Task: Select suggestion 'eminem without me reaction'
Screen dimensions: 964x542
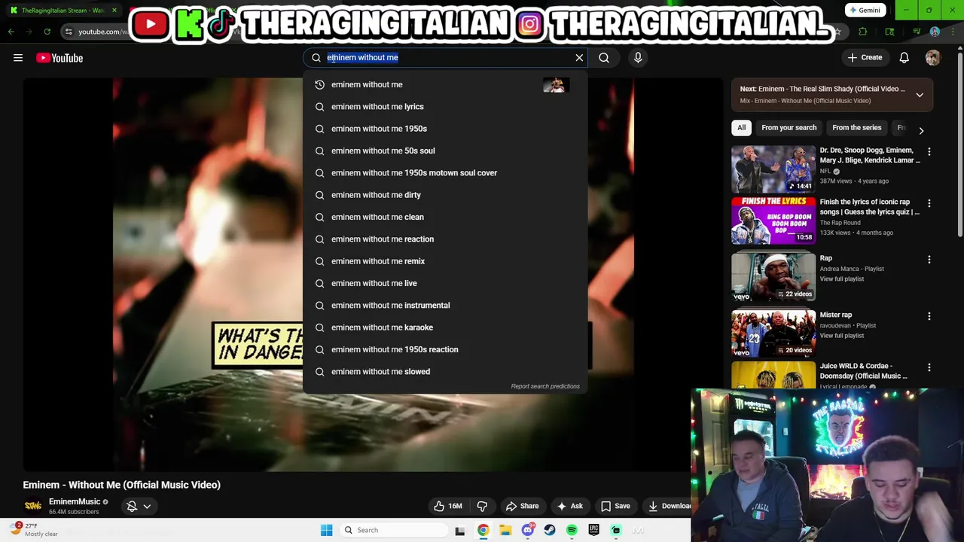Action: coord(445,239)
